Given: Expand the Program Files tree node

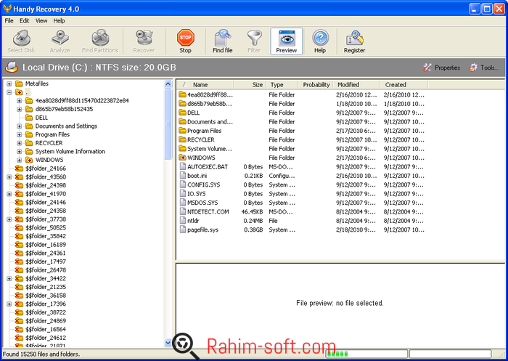Looking at the screenshot, I should click(19, 134).
